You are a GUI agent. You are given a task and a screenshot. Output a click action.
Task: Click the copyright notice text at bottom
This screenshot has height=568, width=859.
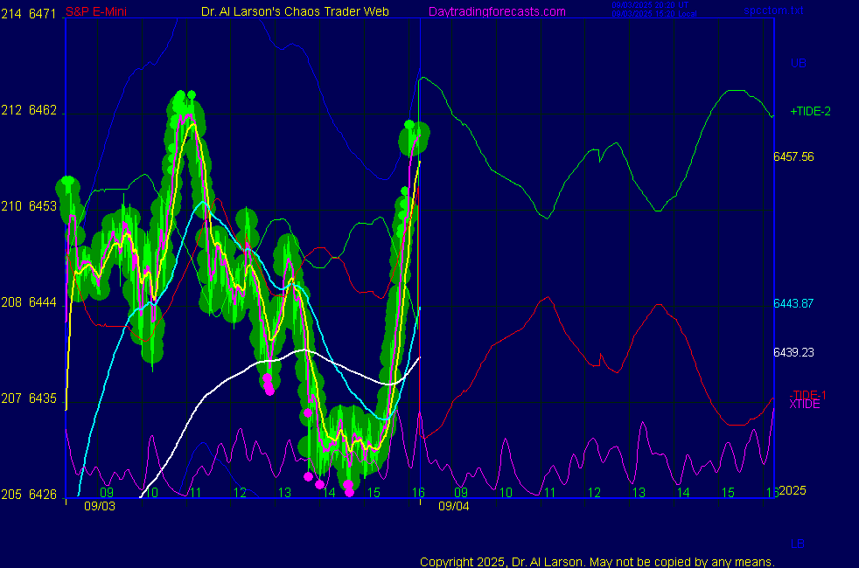(x=597, y=561)
